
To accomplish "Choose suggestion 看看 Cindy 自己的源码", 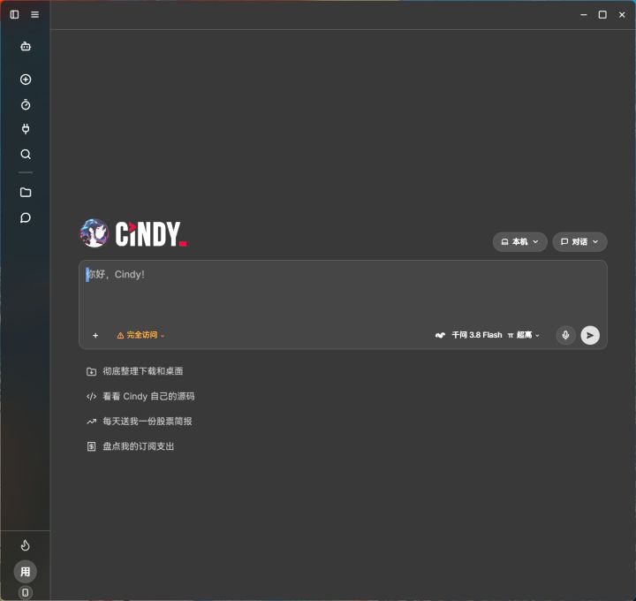I will coord(140,397).
